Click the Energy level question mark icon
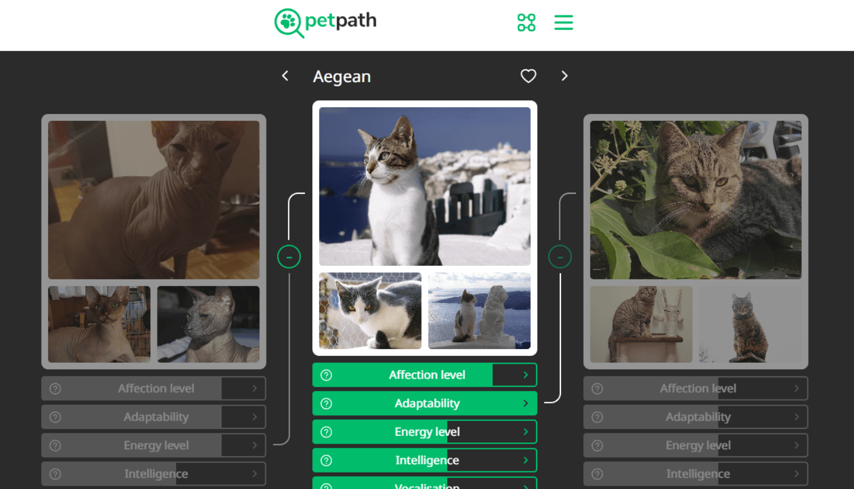854x489 pixels. tap(325, 432)
